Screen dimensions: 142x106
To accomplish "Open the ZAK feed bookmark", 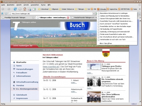I will [93, 9].
